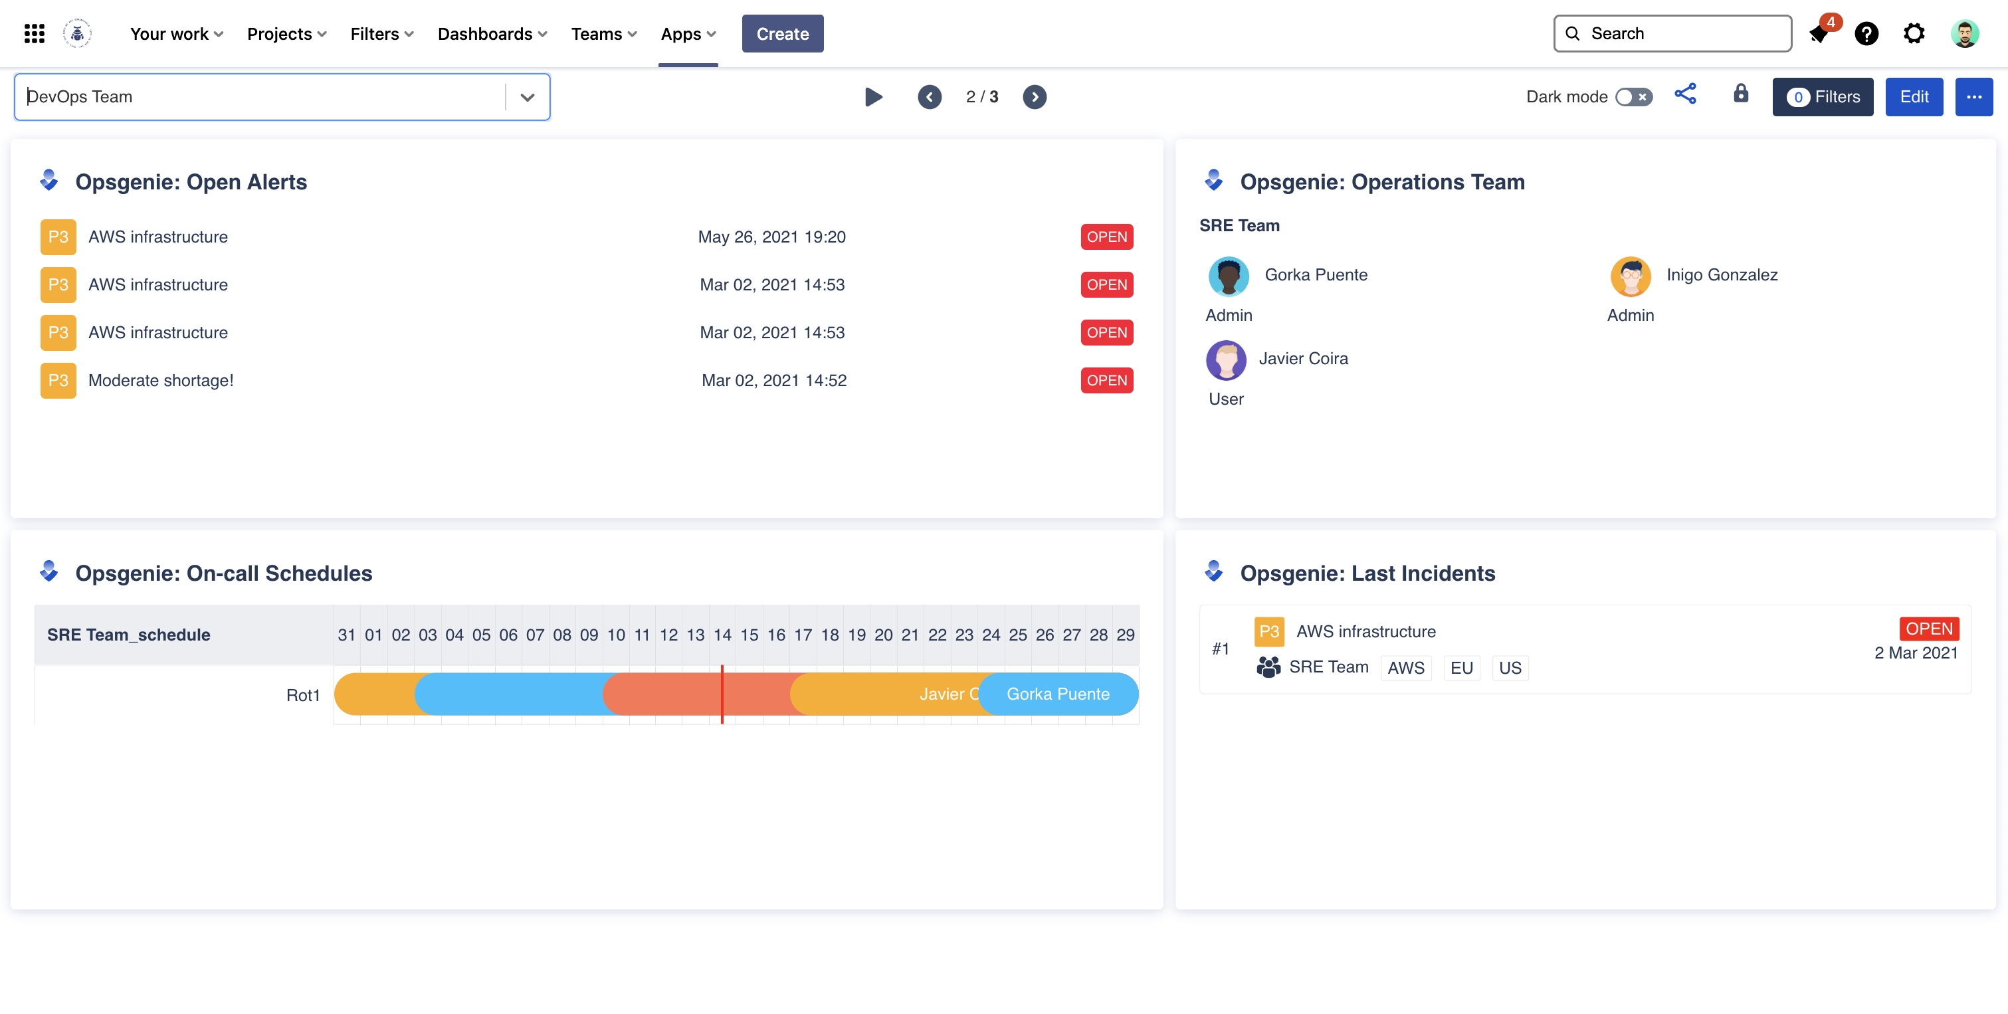The image size is (2008, 1014).
Task: Click the Inigo Gonzalez member name
Action: 1722,274
